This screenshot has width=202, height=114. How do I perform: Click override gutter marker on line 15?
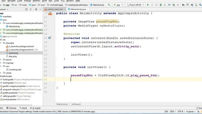point(50,38)
